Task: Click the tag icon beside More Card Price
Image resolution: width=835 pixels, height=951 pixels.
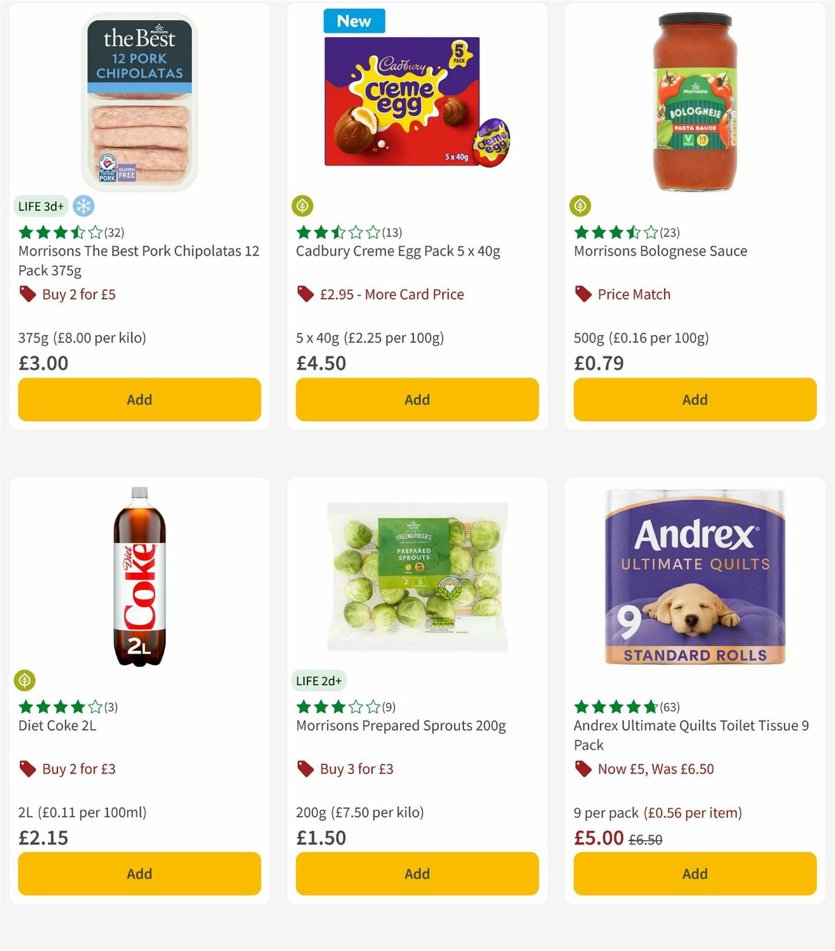Action: pos(305,294)
